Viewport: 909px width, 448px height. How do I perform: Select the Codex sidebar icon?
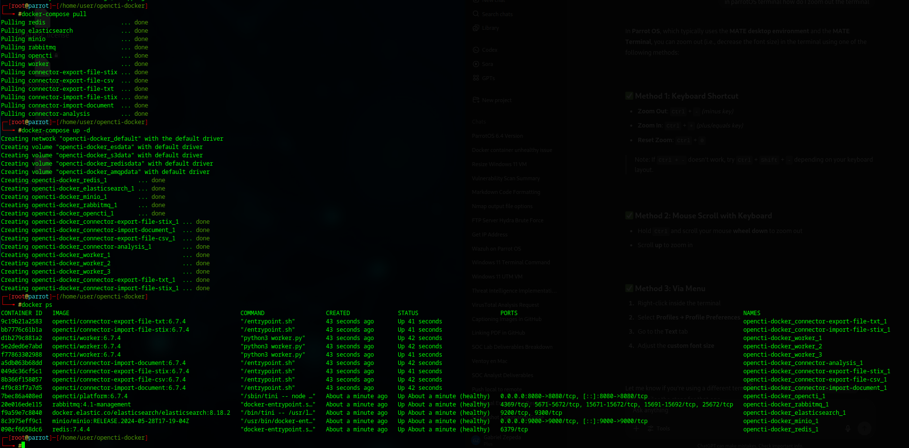pyautogui.click(x=476, y=49)
